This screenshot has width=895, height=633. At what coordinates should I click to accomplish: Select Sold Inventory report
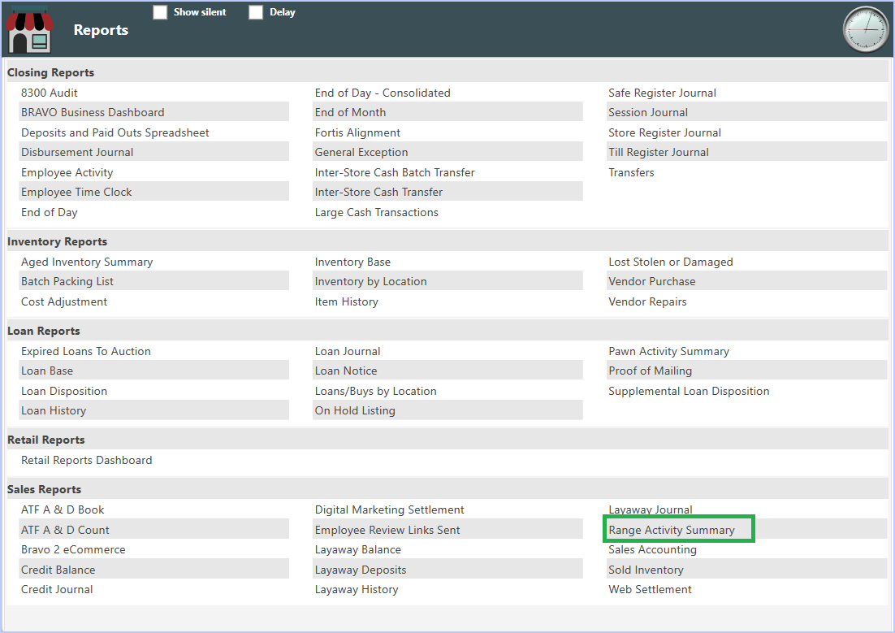point(646,570)
